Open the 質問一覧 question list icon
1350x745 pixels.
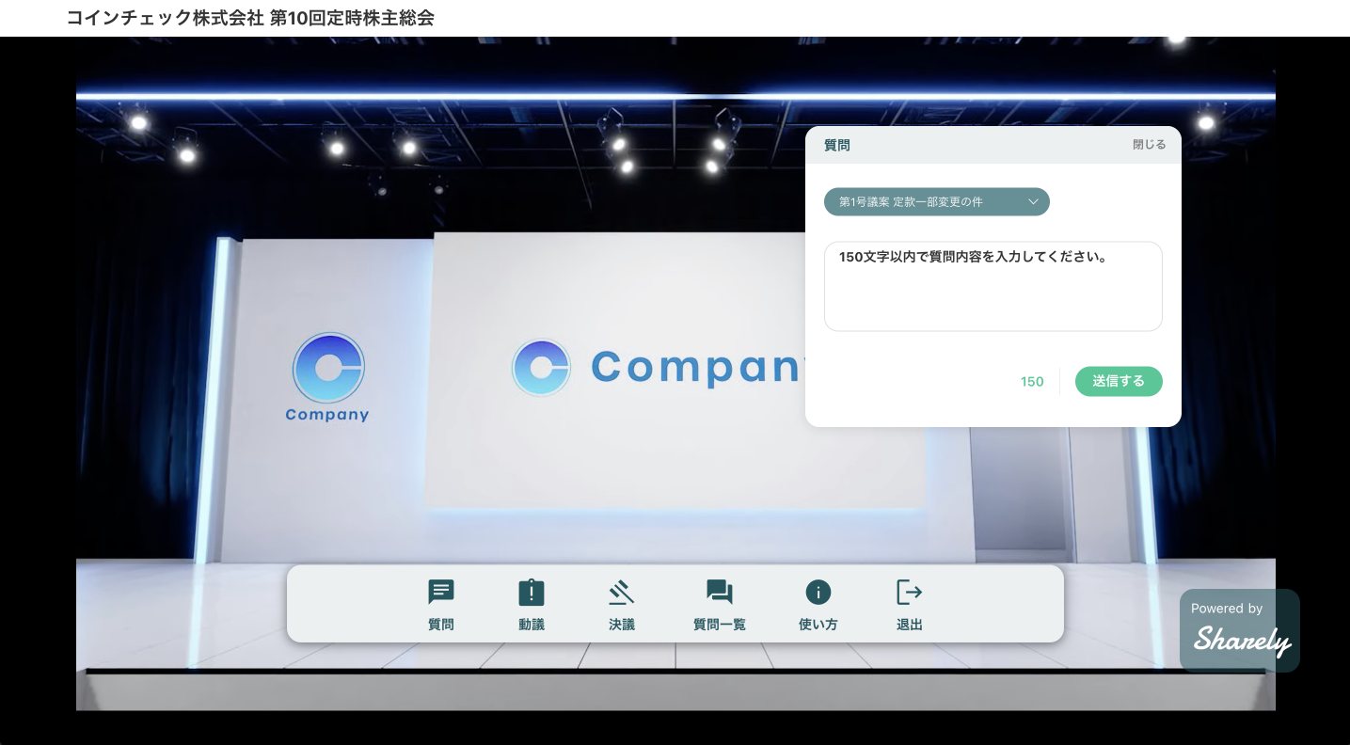[x=719, y=605]
